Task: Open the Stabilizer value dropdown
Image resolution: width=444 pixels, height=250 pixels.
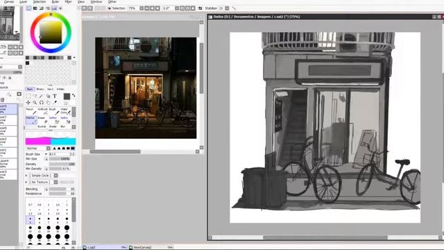Action: click(227, 8)
